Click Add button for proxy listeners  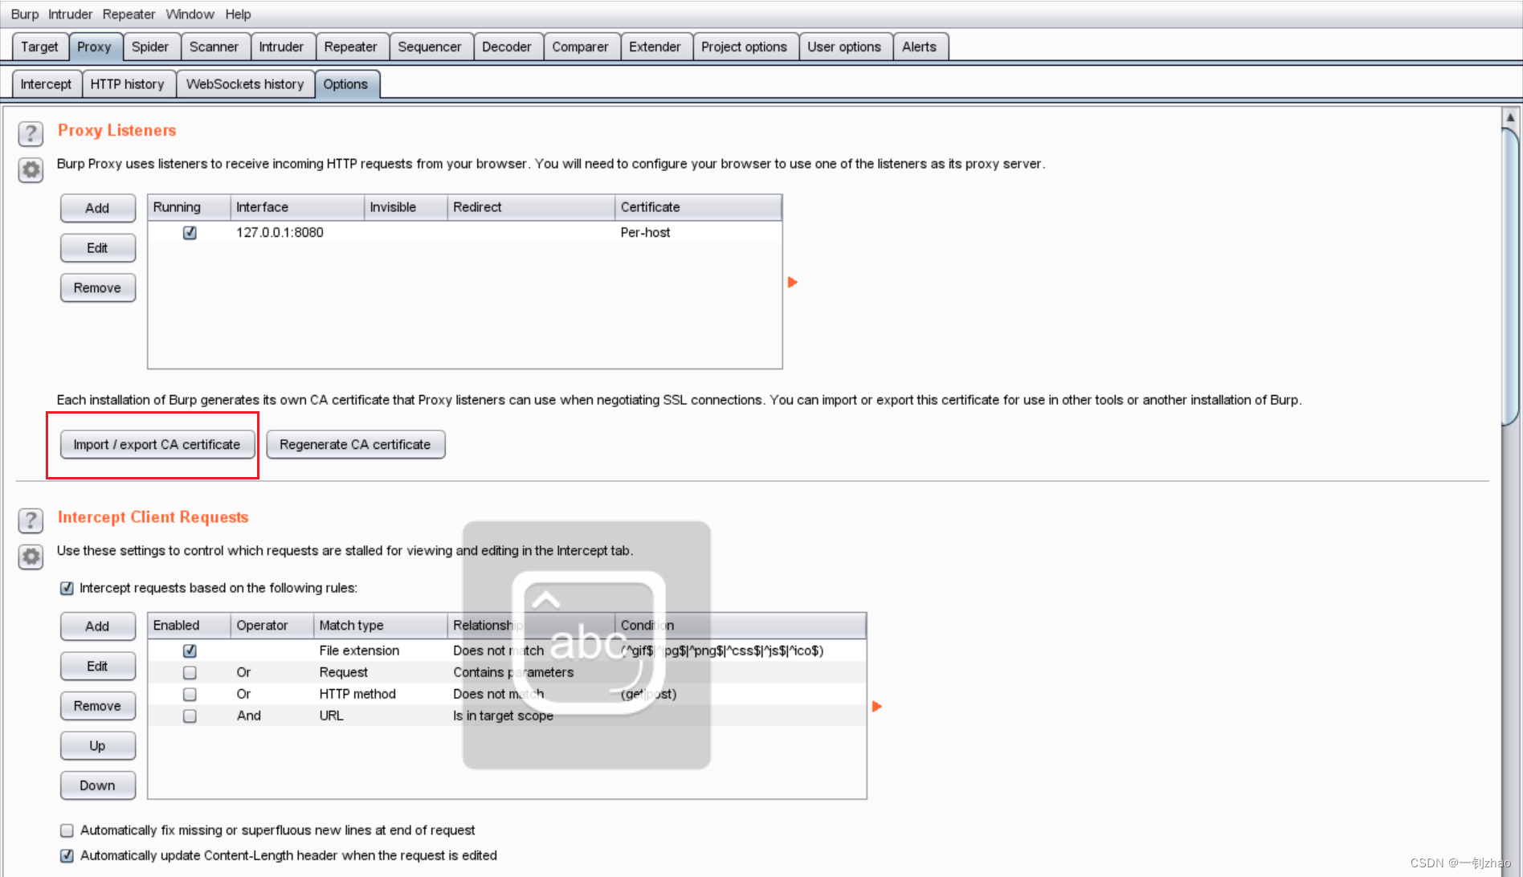98,208
